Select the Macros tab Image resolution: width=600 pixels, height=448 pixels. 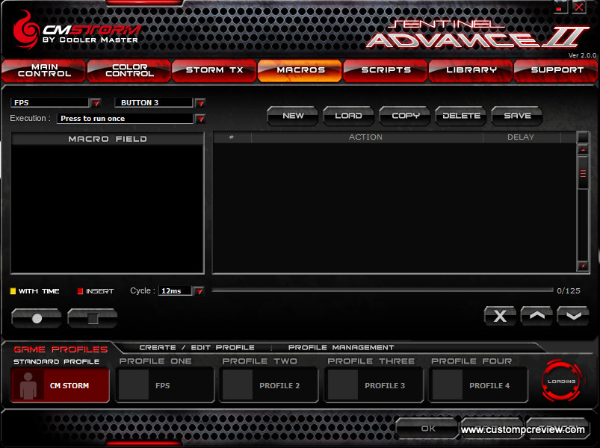tap(300, 71)
